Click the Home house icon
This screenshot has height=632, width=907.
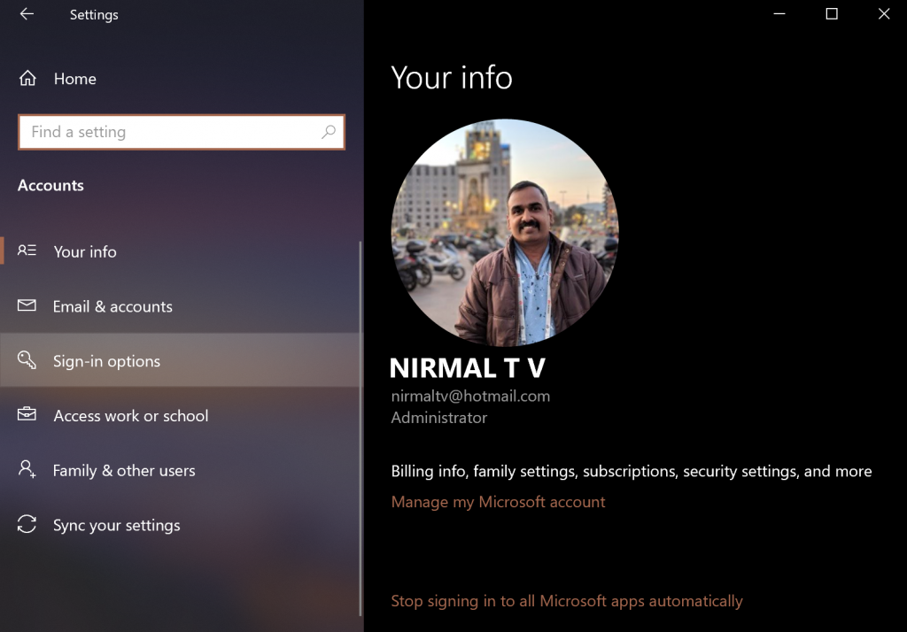(27, 78)
